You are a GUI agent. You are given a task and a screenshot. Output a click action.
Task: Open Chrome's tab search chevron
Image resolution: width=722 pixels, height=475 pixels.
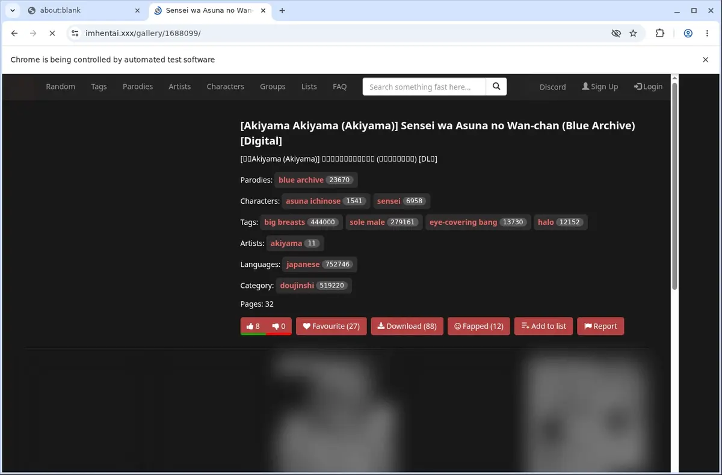point(13,10)
